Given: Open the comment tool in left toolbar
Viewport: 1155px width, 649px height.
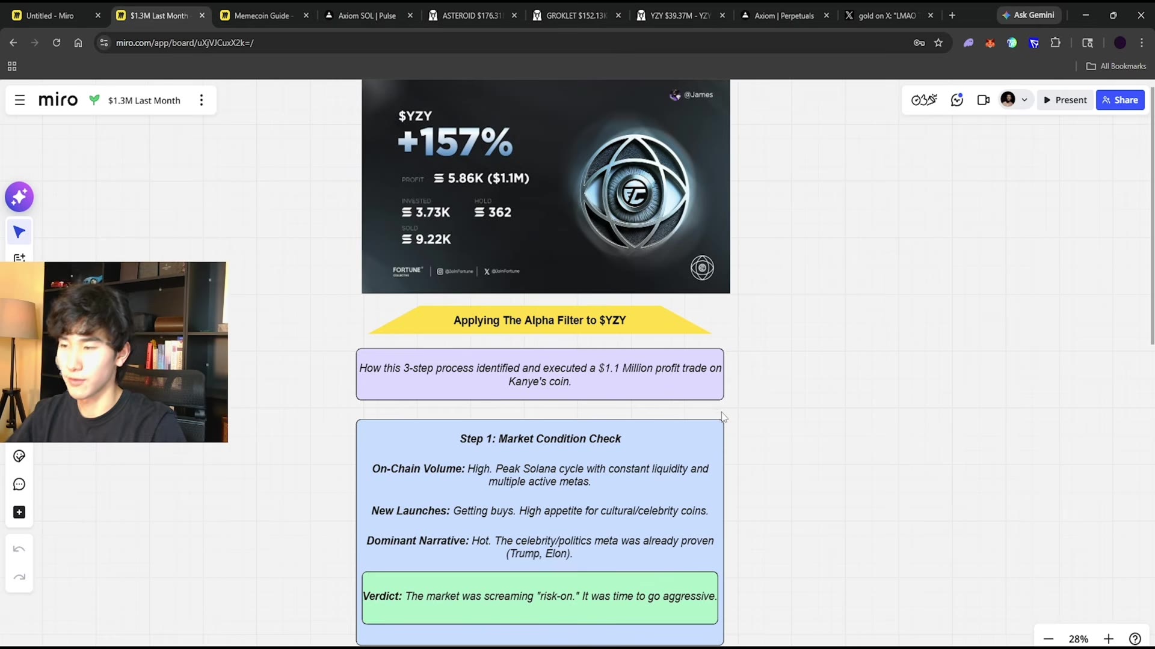Looking at the screenshot, I should coord(19,484).
